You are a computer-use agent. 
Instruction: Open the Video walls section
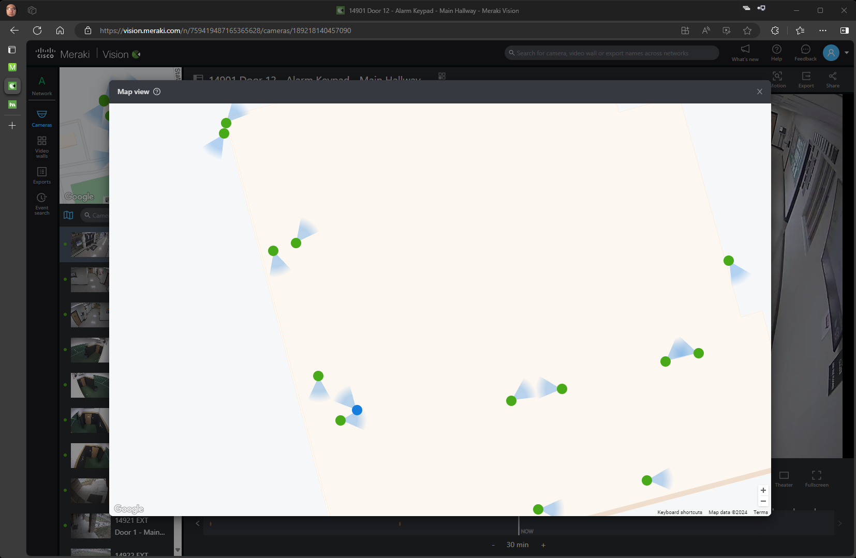[x=41, y=146]
